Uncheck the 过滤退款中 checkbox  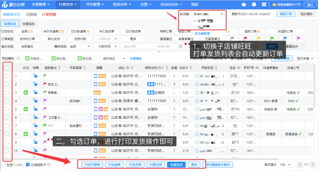[x=28, y=164]
